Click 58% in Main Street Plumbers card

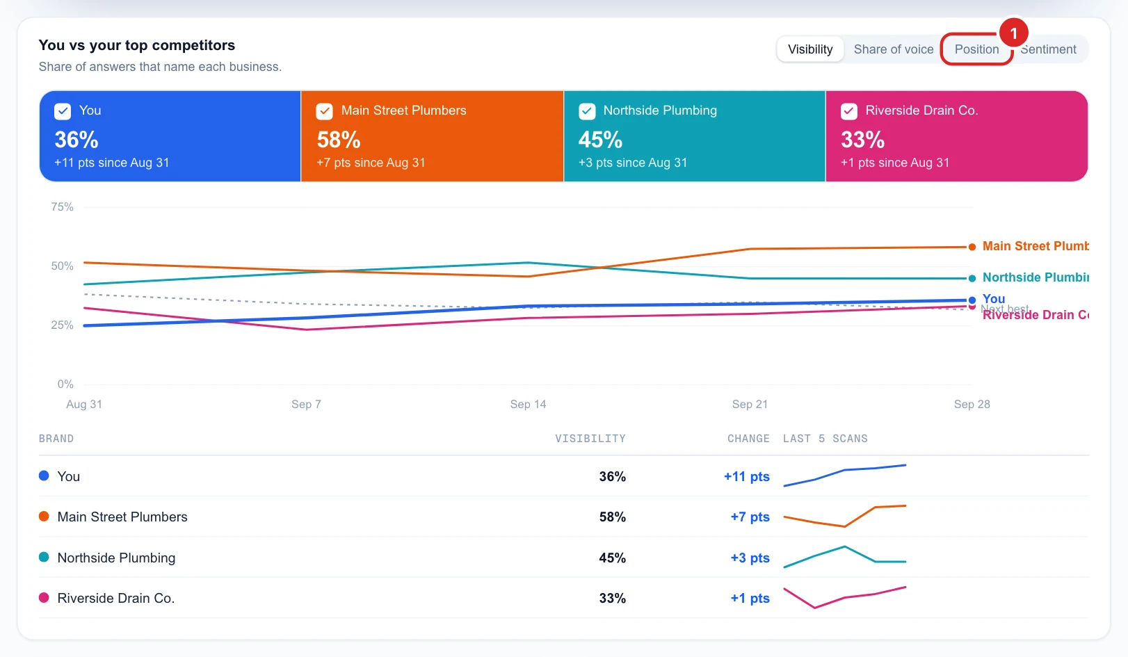(x=339, y=140)
